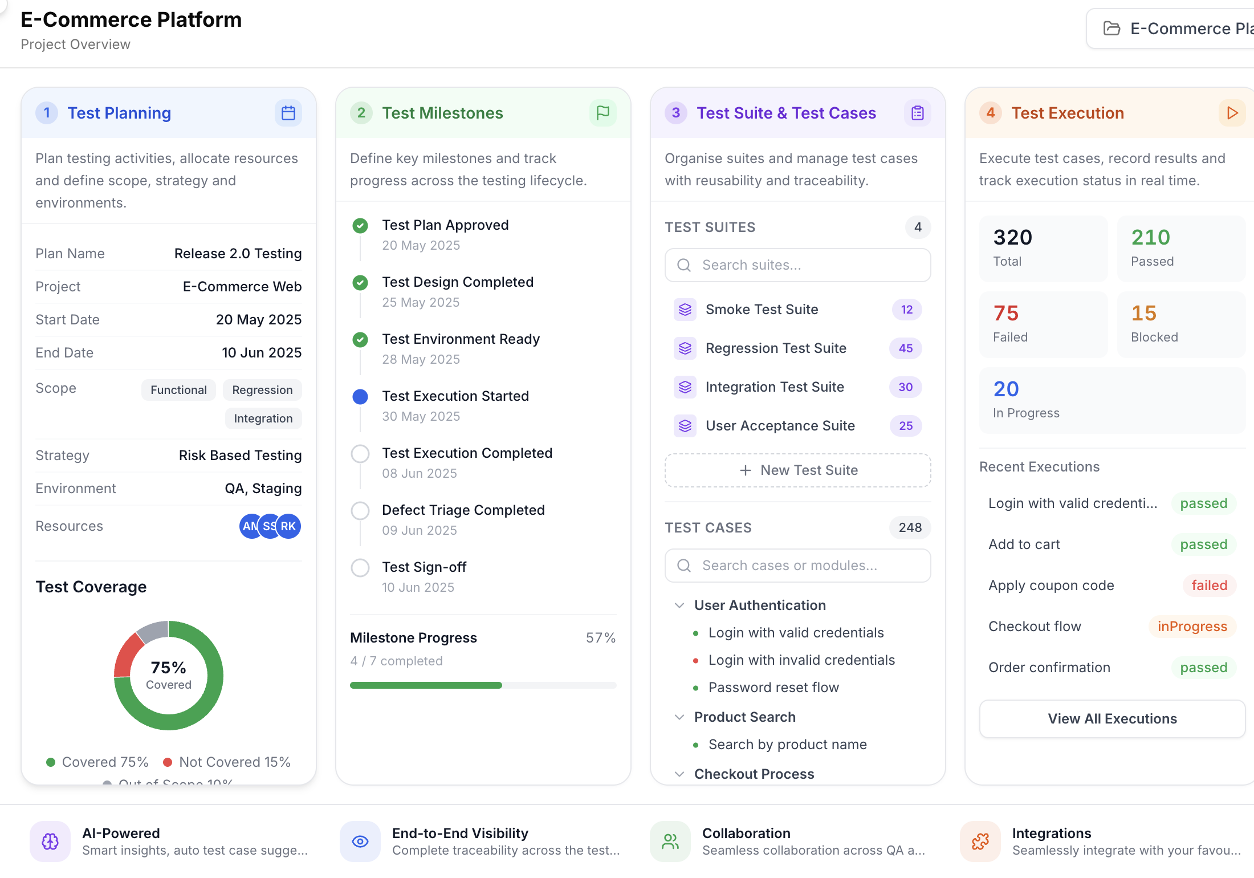The image size is (1254, 878).
Task: Click the Integrations puzzle icon
Action: 980,842
